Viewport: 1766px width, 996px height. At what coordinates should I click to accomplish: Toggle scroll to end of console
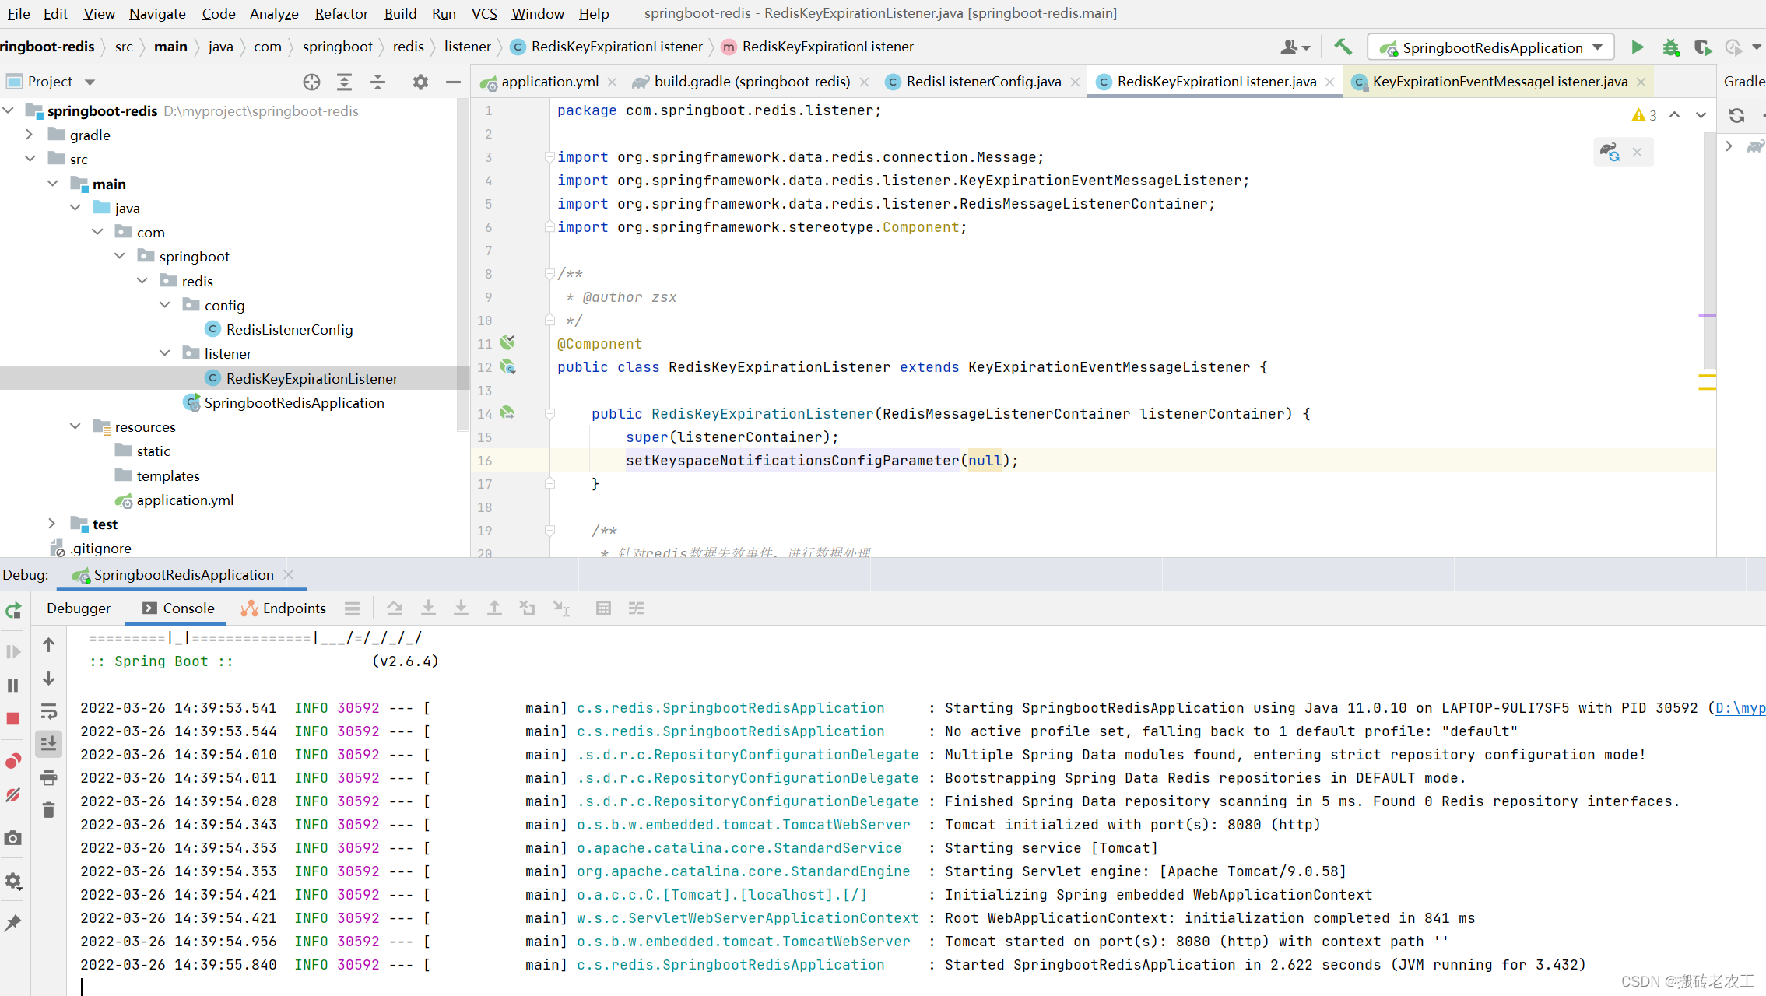coord(48,744)
